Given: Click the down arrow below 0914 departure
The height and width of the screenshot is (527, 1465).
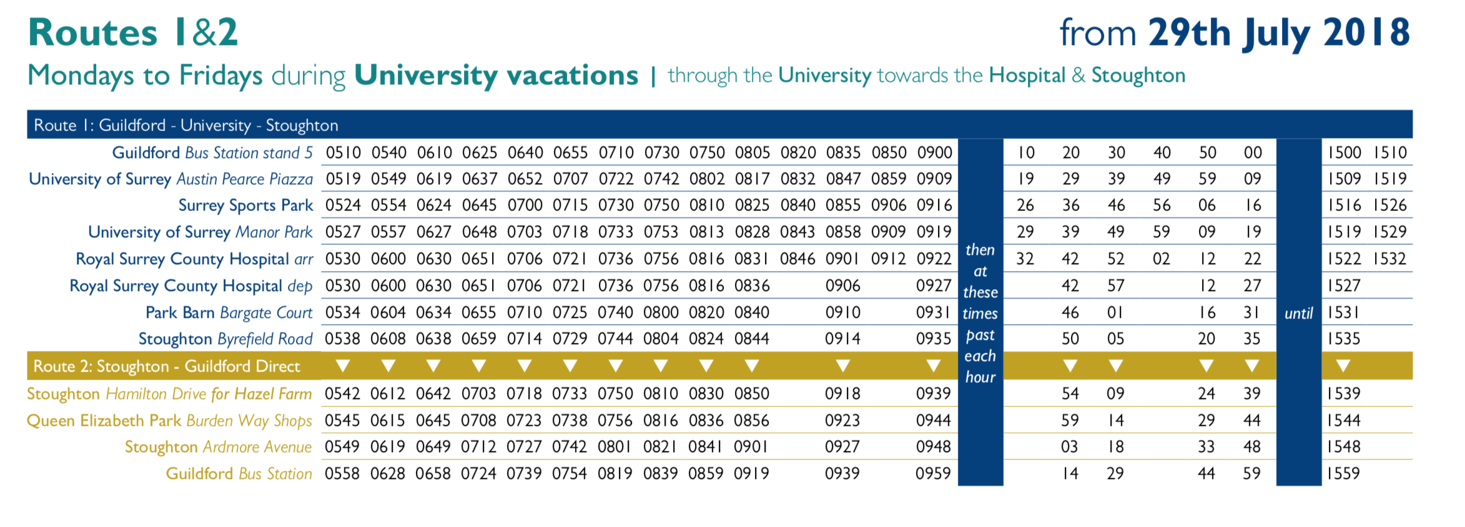Looking at the screenshot, I should tap(843, 366).
